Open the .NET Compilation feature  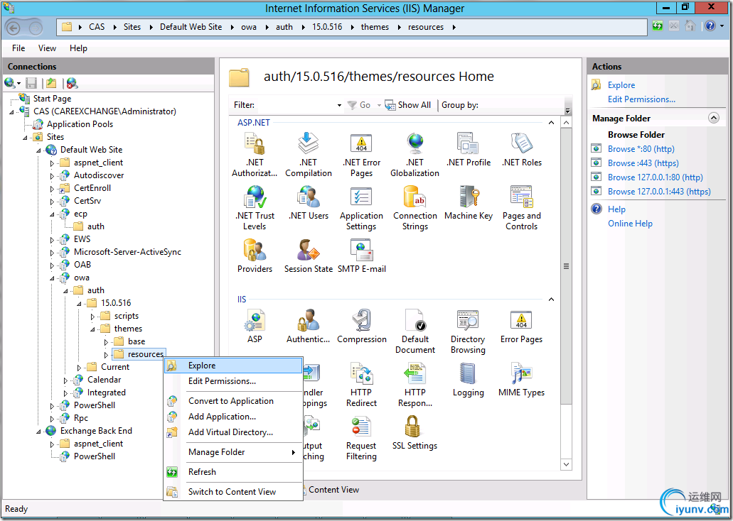(309, 155)
